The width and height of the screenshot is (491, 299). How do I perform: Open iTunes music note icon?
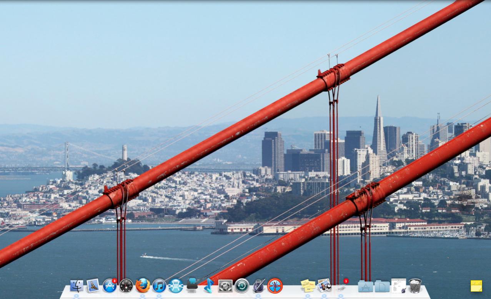159,286
